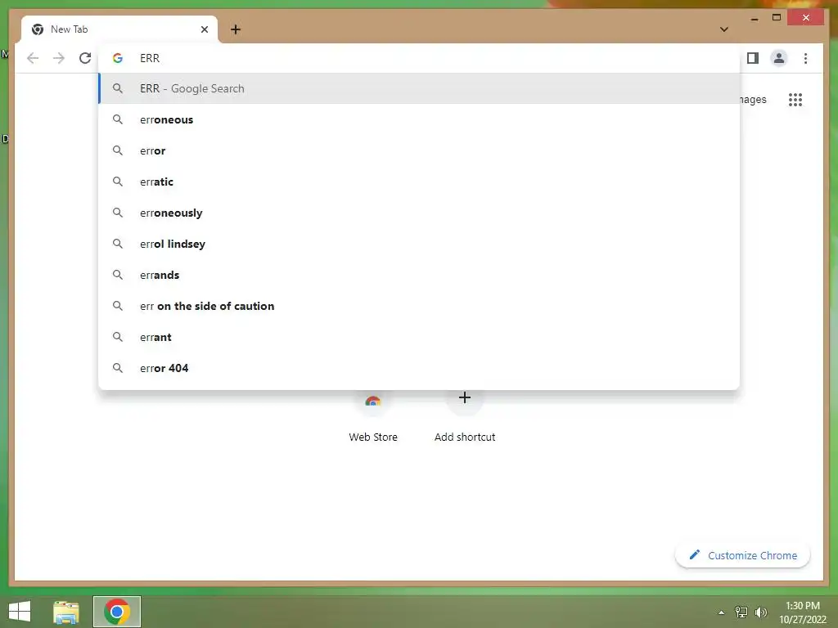This screenshot has width=838, height=628.
Task: Choose 'err on the side of caution'
Action: 420,306
